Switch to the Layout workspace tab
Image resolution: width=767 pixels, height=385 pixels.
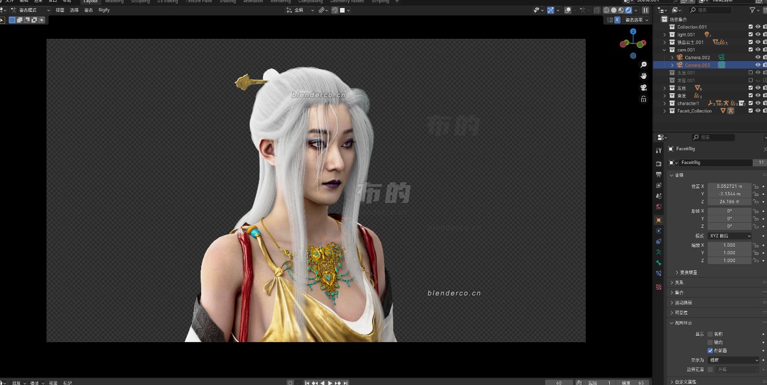[x=90, y=2]
